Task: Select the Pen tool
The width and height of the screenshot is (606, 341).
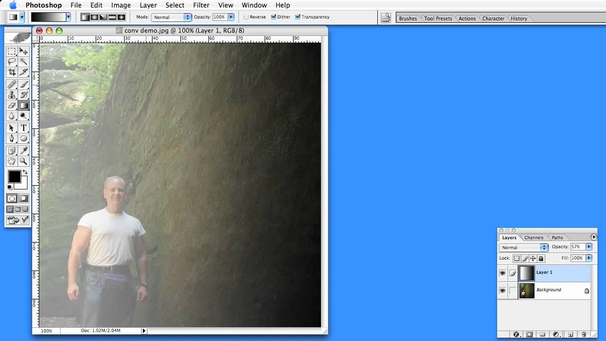Action: point(12,139)
